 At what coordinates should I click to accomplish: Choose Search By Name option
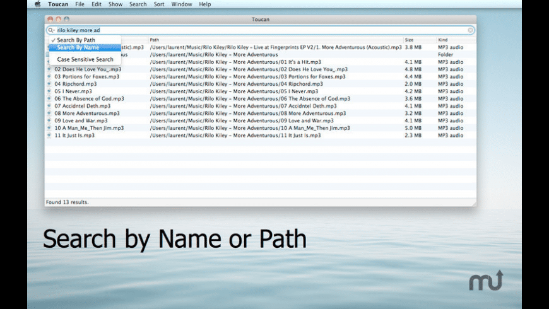(85, 47)
